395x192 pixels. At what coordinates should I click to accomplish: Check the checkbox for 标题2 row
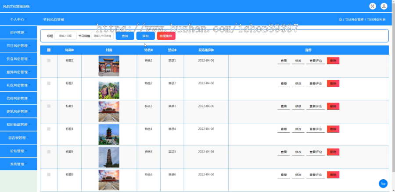tap(49, 83)
